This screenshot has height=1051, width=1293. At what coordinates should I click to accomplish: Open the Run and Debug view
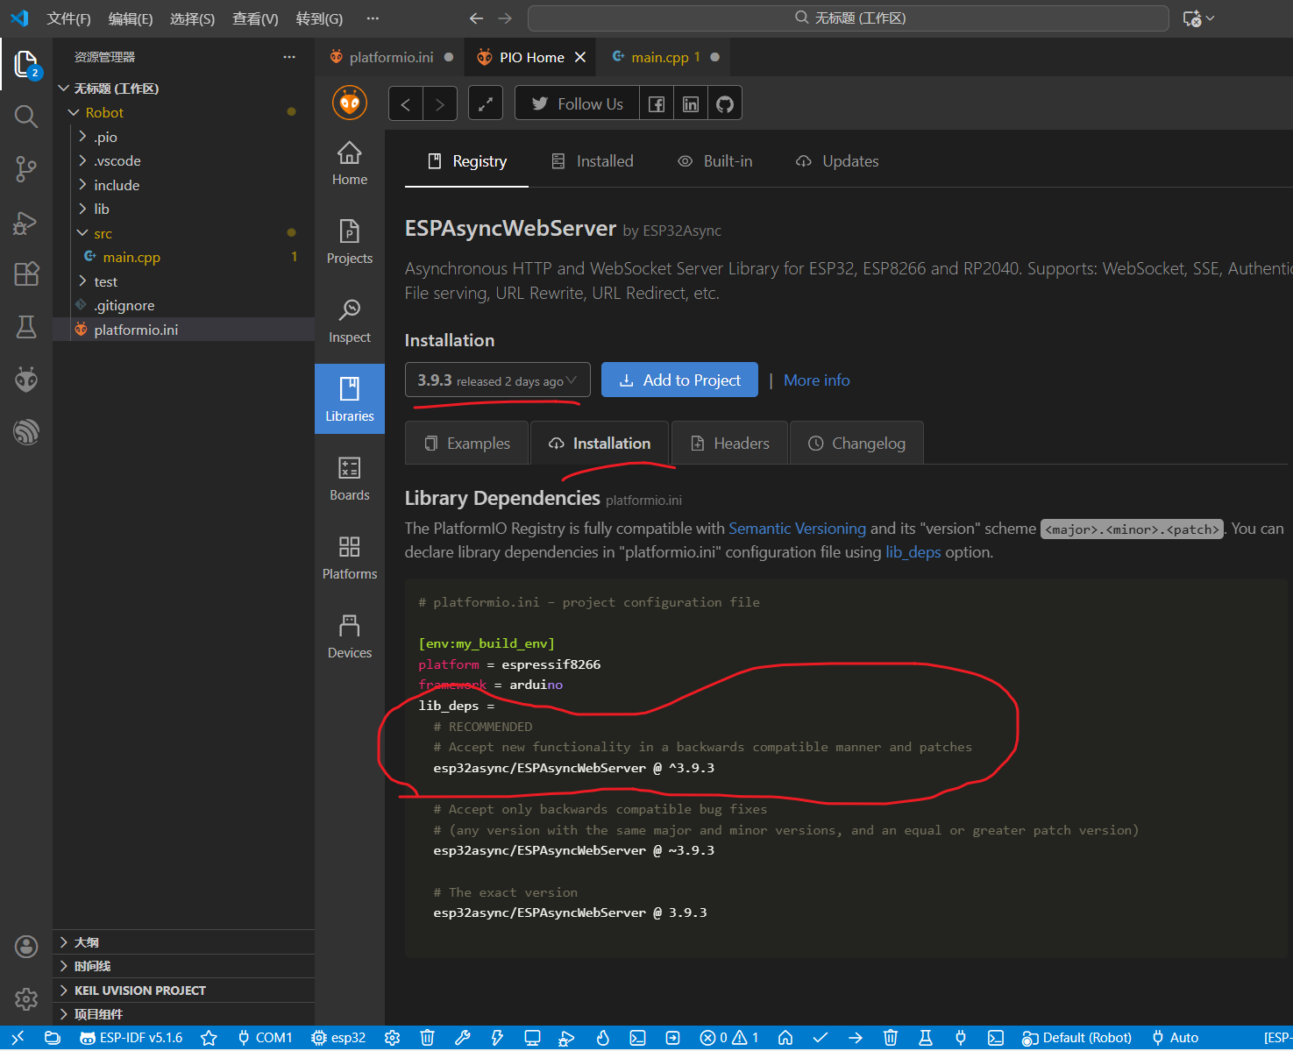[26, 223]
